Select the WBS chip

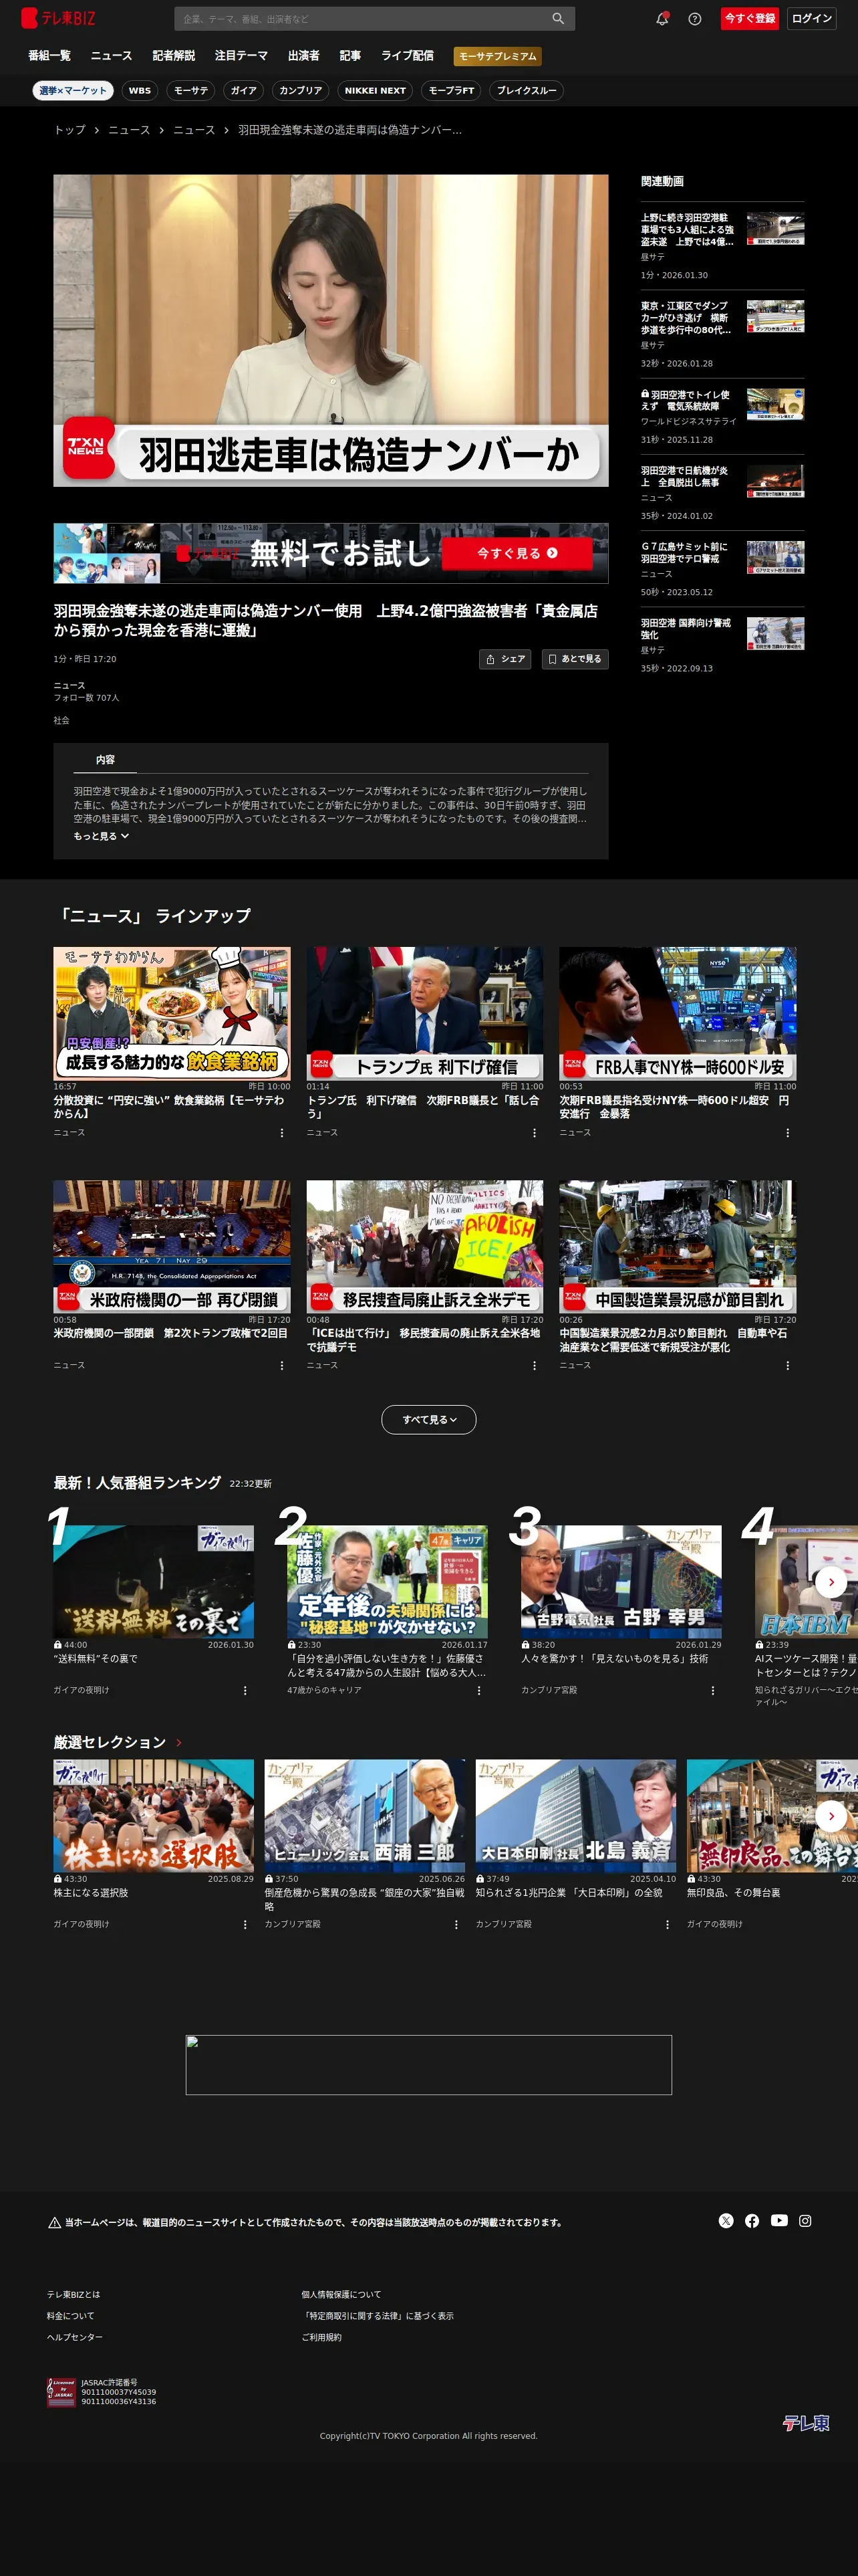[x=140, y=90]
